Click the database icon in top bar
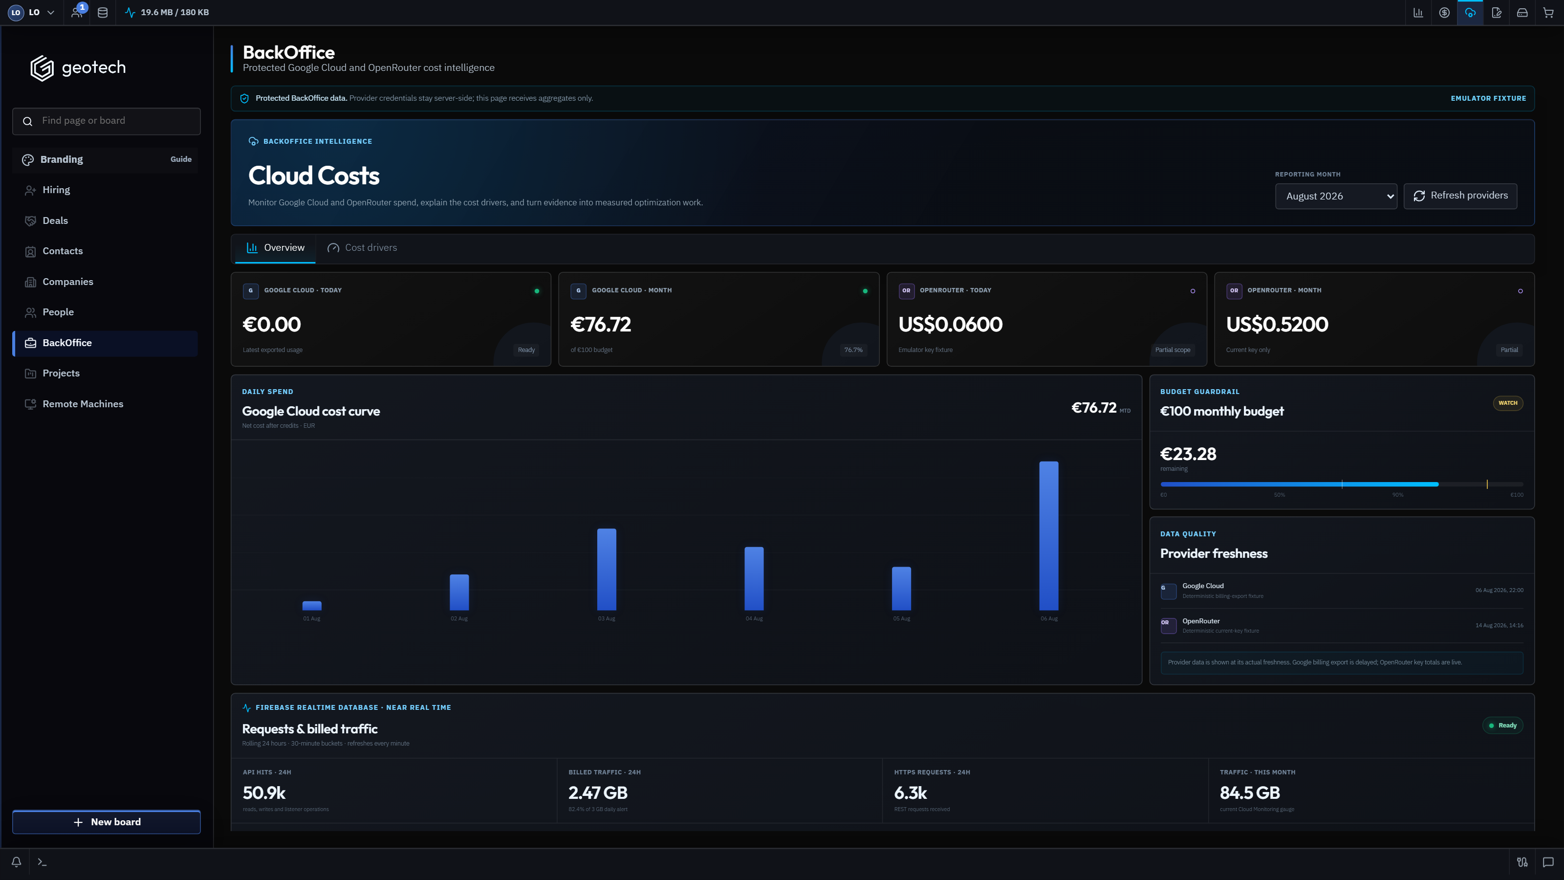The height and width of the screenshot is (880, 1564). pyautogui.click(x=103, y=12)
